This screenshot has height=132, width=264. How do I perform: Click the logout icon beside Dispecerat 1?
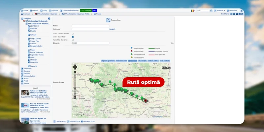coord(242,11)
